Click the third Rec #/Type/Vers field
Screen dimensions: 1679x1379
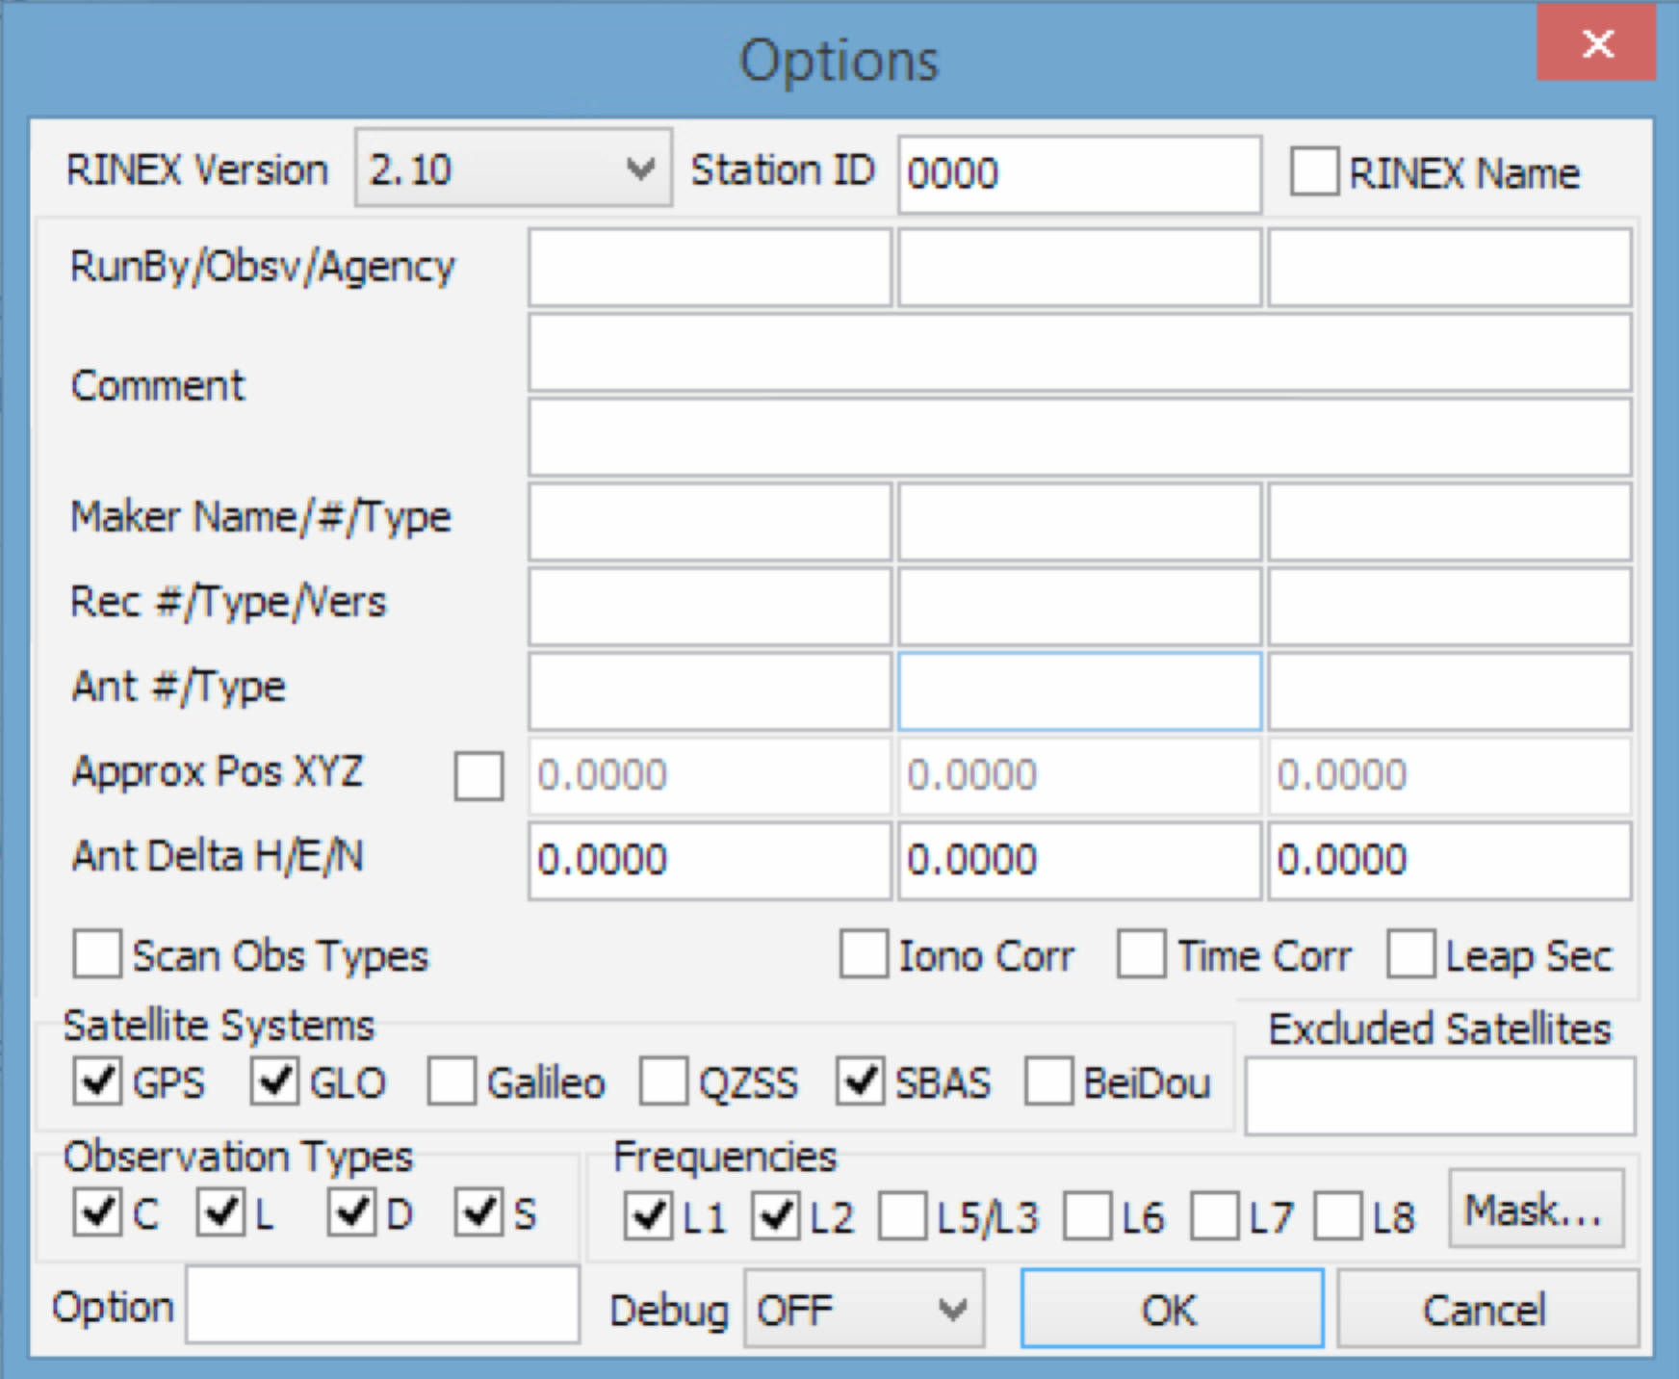pyautogui.click(x=1450, y=607)
